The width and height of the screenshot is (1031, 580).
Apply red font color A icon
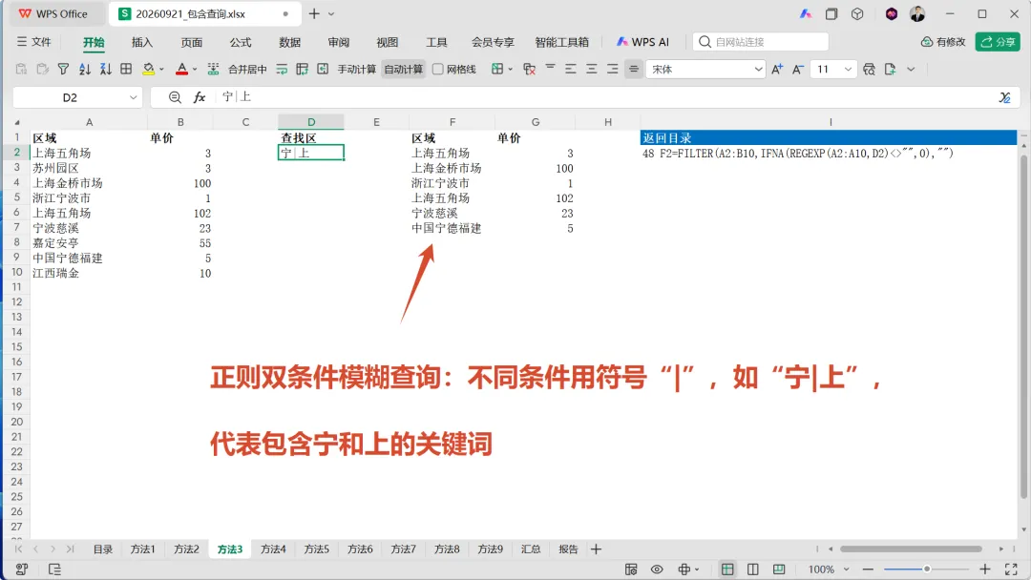point(182,69)
